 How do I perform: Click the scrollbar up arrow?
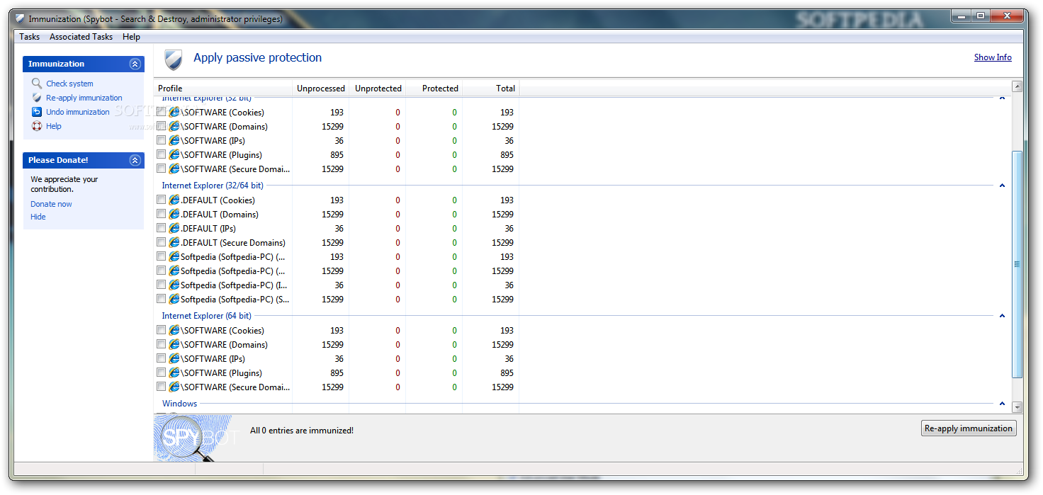tap(1017, 87)
